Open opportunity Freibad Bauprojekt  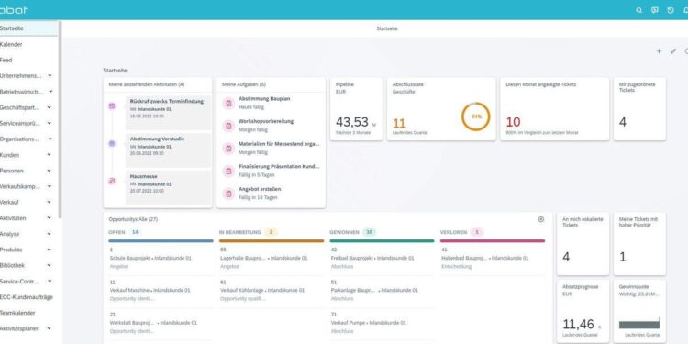click(x=382, y=258)
